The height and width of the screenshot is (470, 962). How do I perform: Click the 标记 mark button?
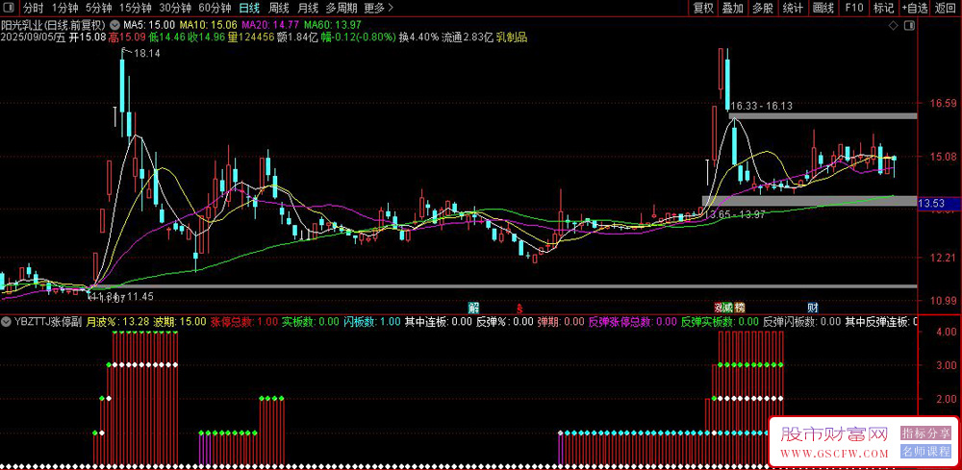tap(883, 8)
